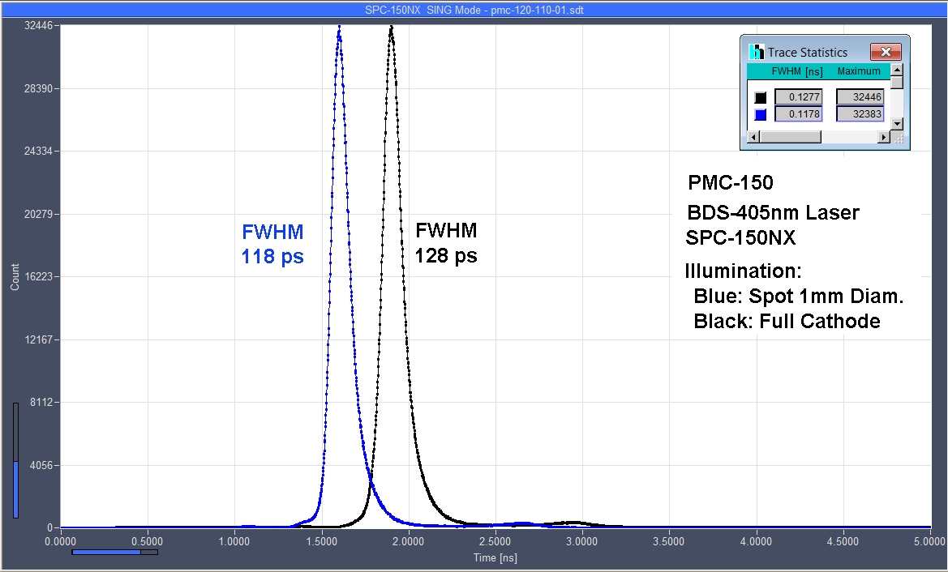Select the blue trace color swatch
948x572 pixels.
(761, 115)
